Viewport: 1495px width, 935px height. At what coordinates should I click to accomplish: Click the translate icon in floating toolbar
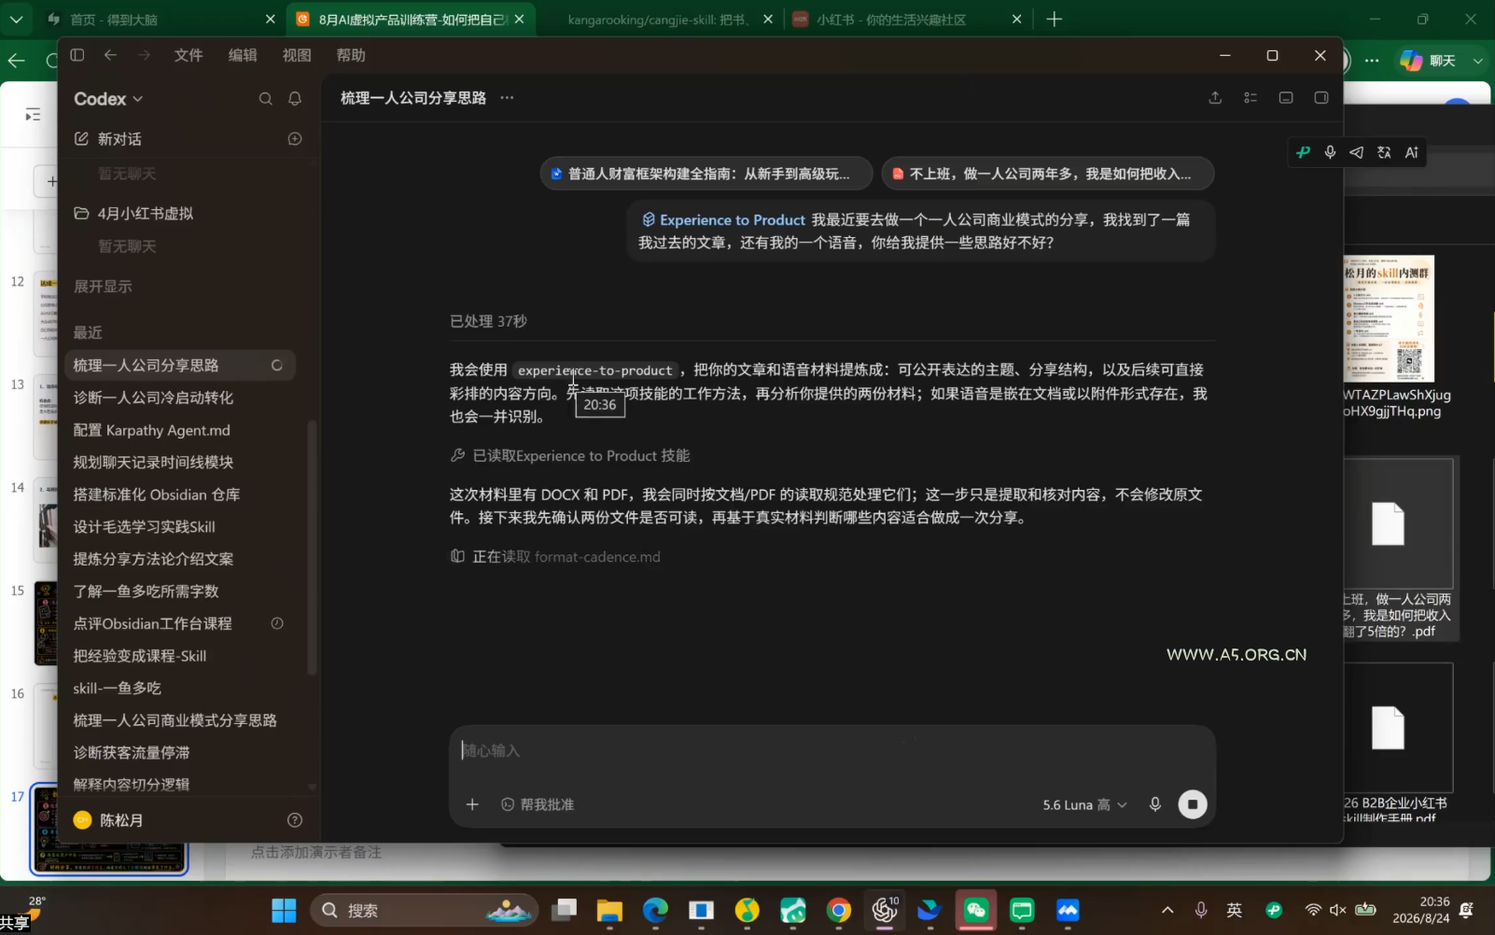(x=1384, y=152)
